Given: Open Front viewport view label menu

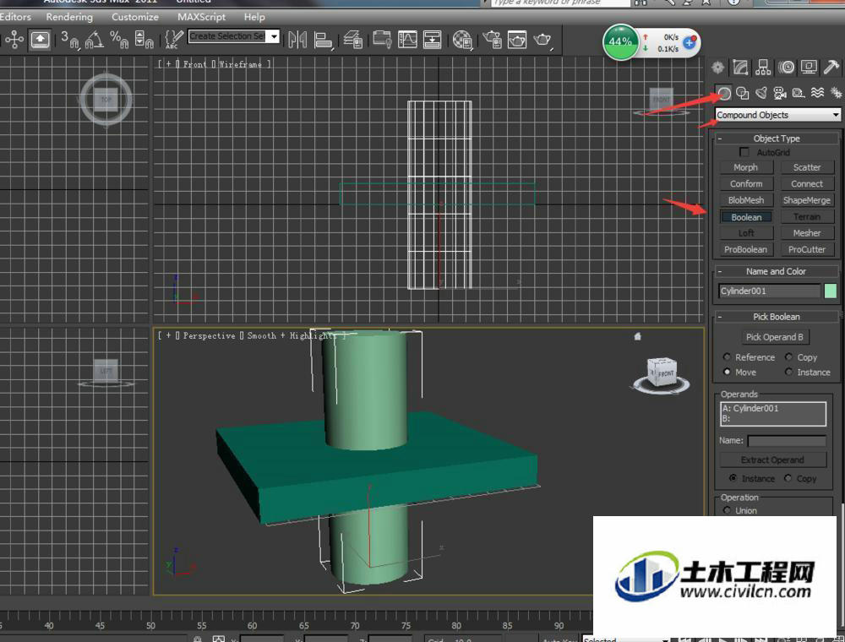Looking at the screenshot, I should click(x=194, y=64).
